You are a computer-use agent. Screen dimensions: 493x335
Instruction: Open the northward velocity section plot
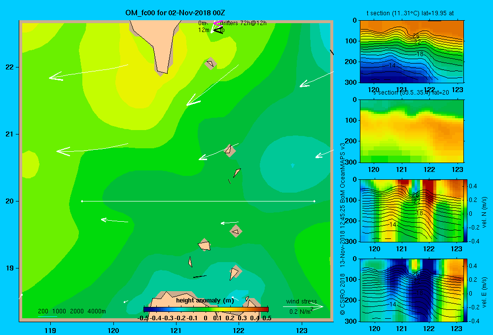[x=412, y=210]
